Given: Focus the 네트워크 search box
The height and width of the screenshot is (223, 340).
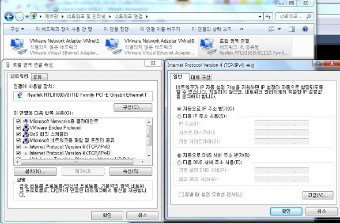Looking at the screenshot, I should [294, 17].
